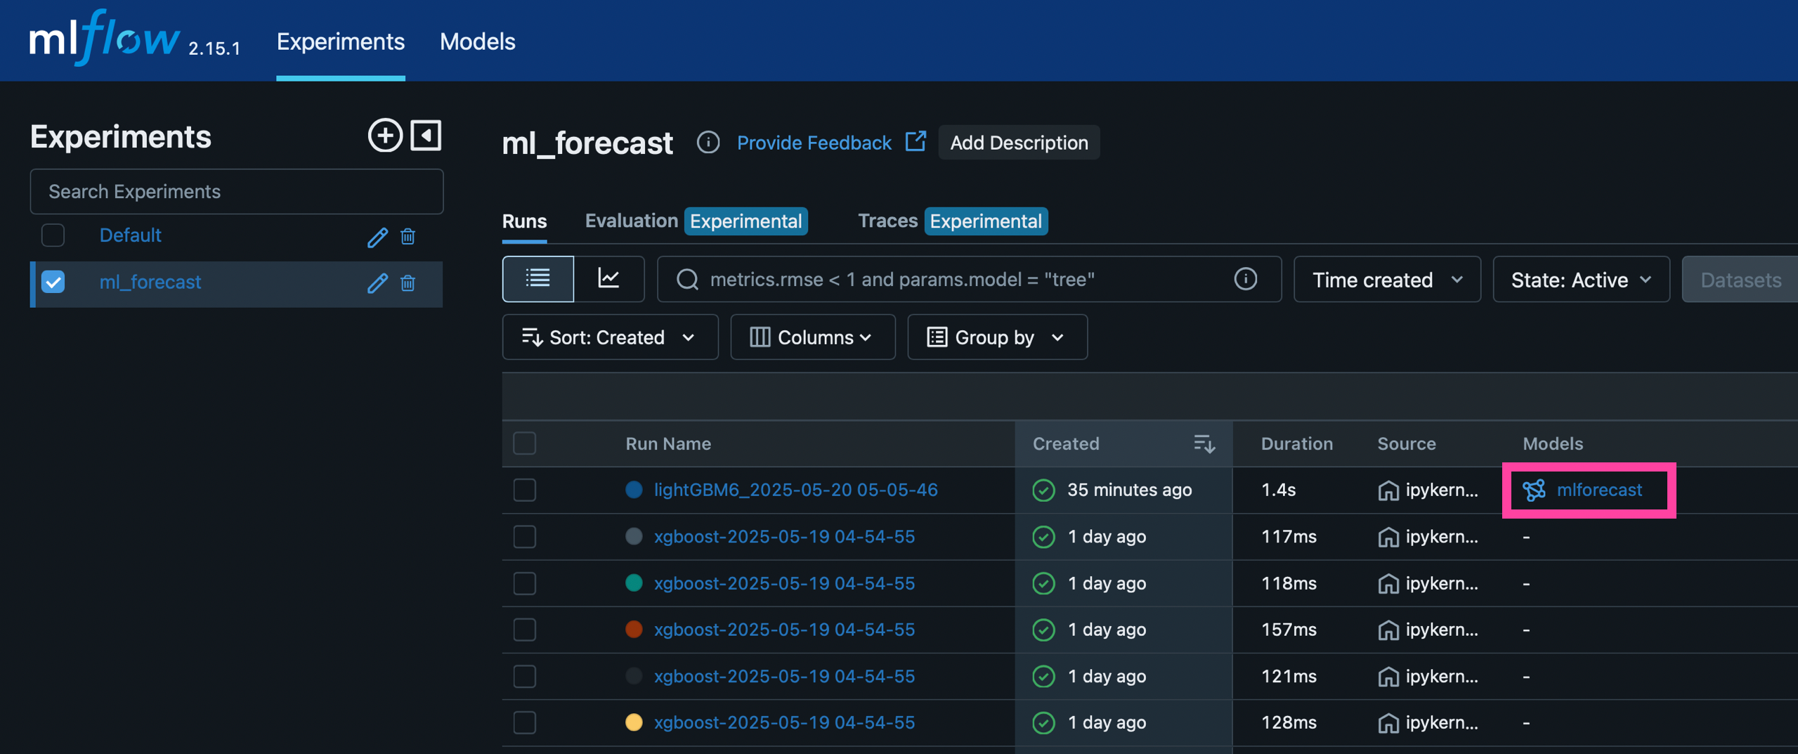1798x754 pixels.
Task: Open the edit pencil for ml_forecast experiment
Action: [x=378, y=283]
